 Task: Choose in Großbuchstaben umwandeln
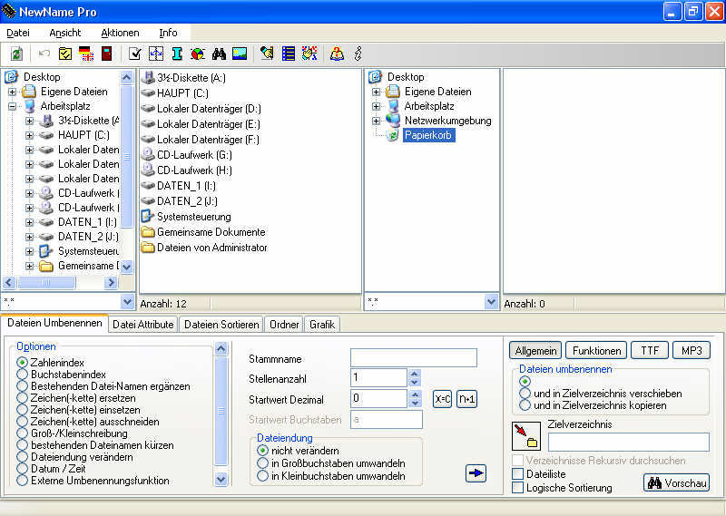click(x=262, y=462)
